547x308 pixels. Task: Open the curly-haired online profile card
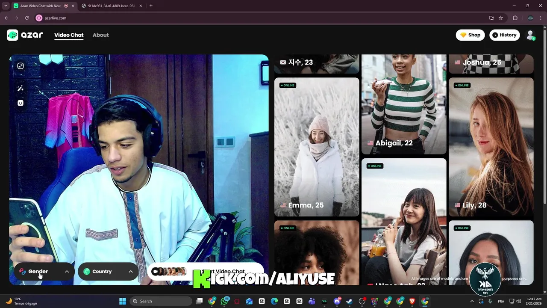click(x=317, y=252)
